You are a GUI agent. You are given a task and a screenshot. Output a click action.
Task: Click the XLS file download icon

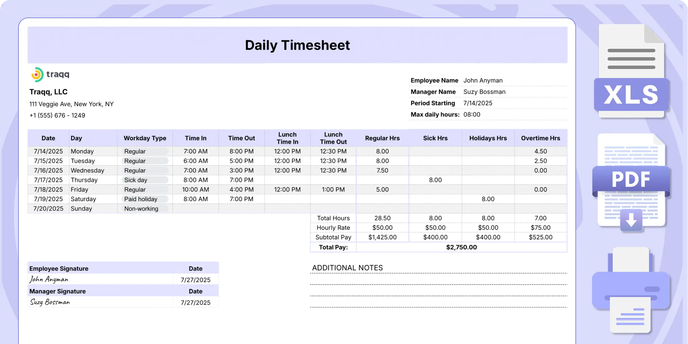[631, 71]
